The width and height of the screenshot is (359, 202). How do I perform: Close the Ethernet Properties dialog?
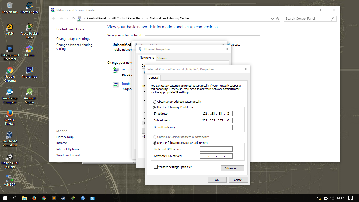(227, 49)
